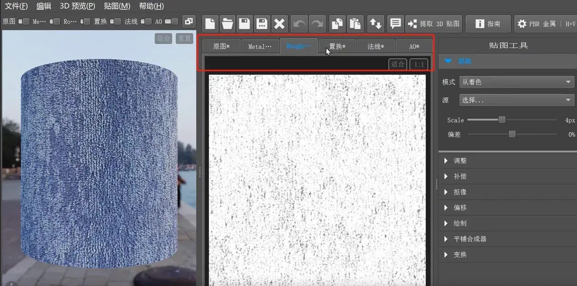Expand the 平铺合成器 section
The height and width of the screenshot is (286, 577).
point(507,239)
